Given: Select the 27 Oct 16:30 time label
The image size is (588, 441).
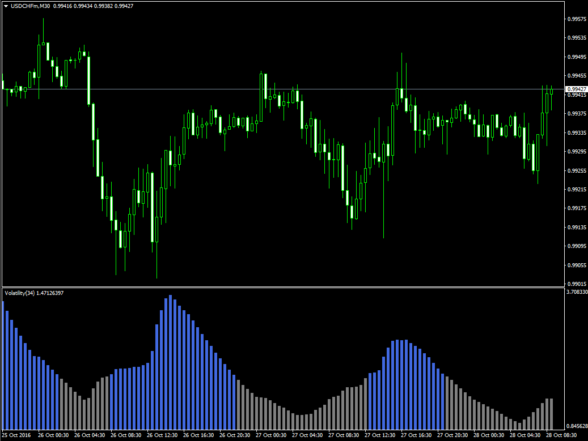Looking at the screenshot, I should point(416,435).
